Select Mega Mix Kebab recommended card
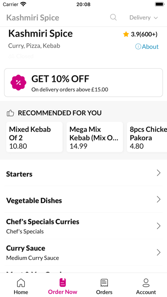This screenshot has height=297, width=167. 95,137
